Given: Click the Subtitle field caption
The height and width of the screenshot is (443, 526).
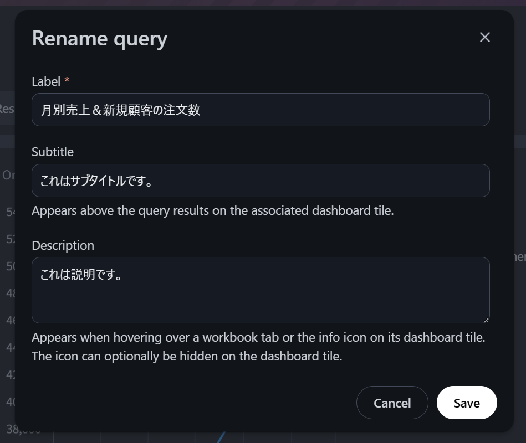Looking at the screenshot, I should [x=53, y=152].
